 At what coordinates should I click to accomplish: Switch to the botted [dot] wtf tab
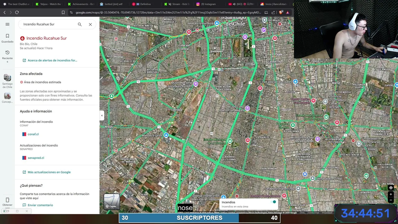113,4
